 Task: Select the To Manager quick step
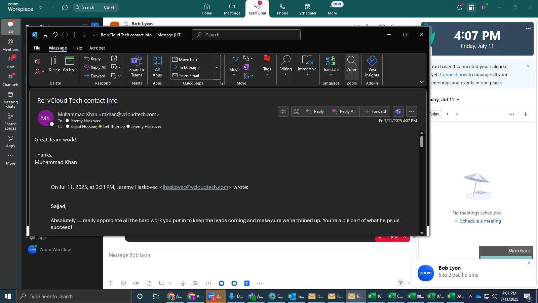tap(192, 67)
